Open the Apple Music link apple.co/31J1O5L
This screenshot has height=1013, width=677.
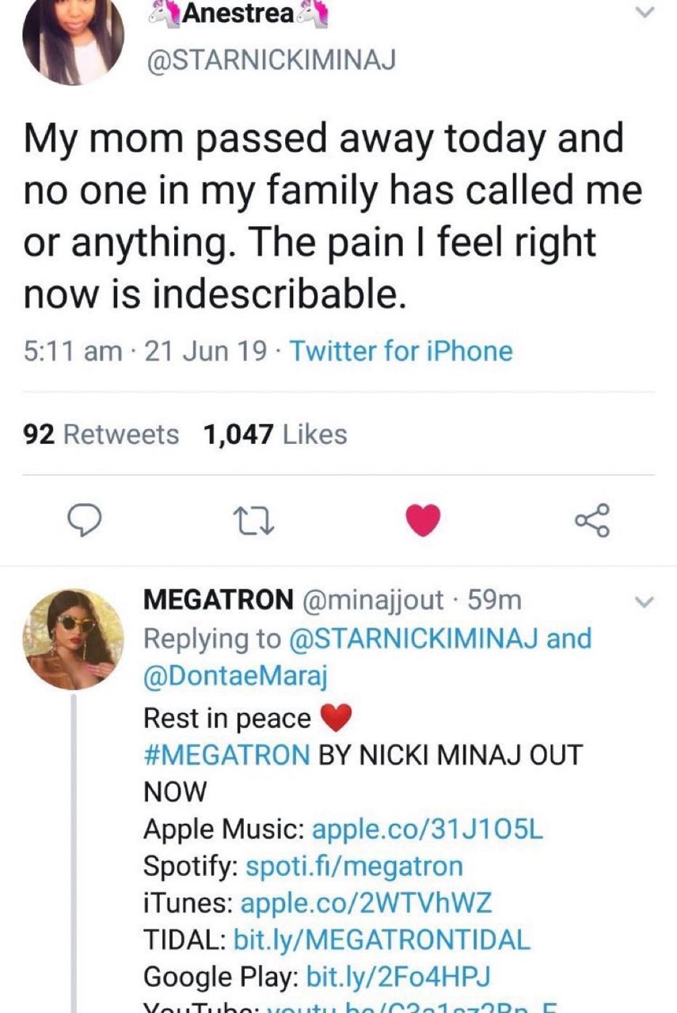click(428, 829)
